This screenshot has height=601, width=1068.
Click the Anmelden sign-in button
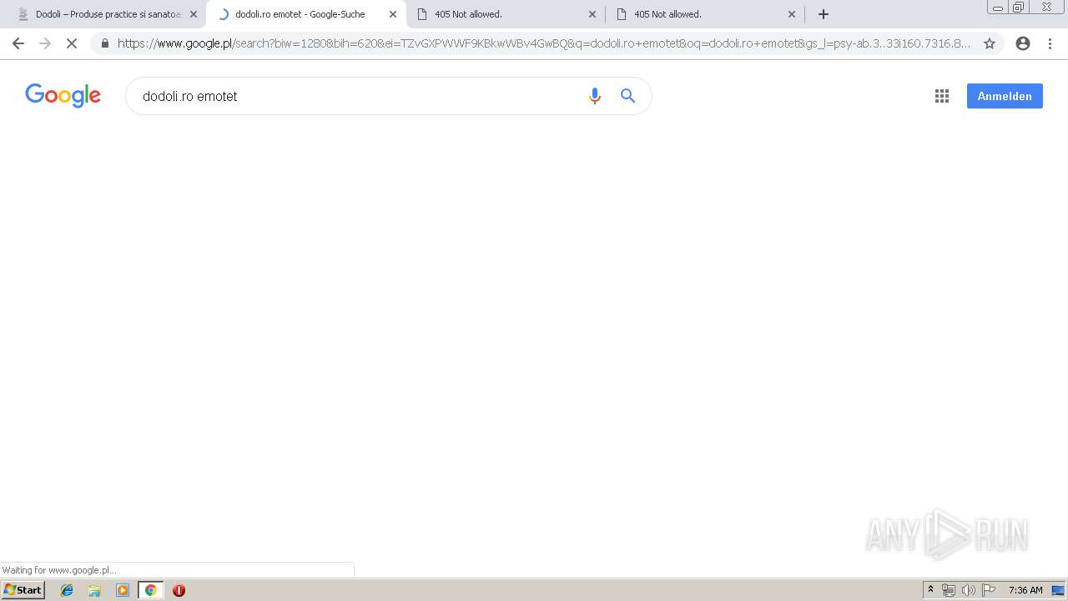click(1005, 96)
